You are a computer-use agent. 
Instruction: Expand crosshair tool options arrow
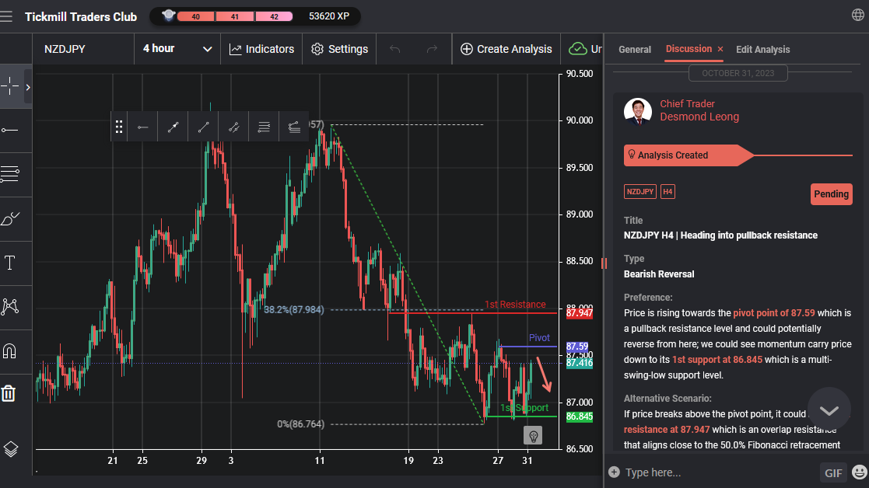tap(28, 87)
